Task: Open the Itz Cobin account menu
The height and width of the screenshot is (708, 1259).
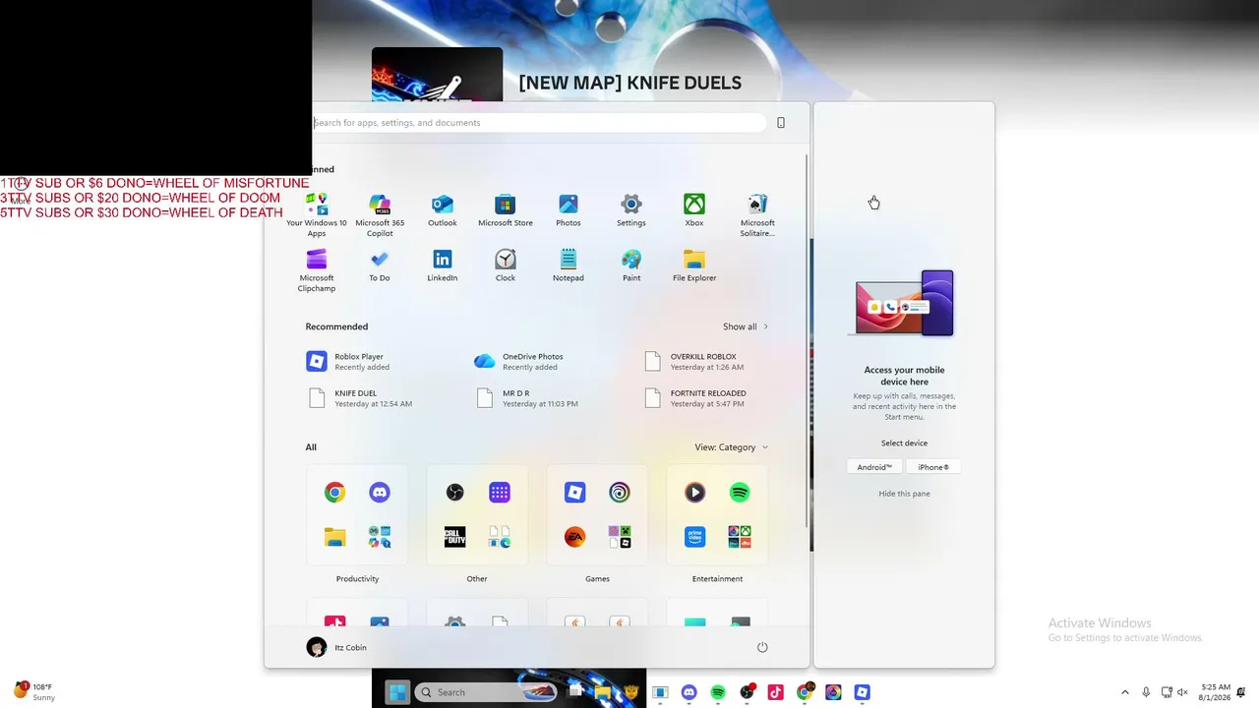Action: tap(337, 647)
